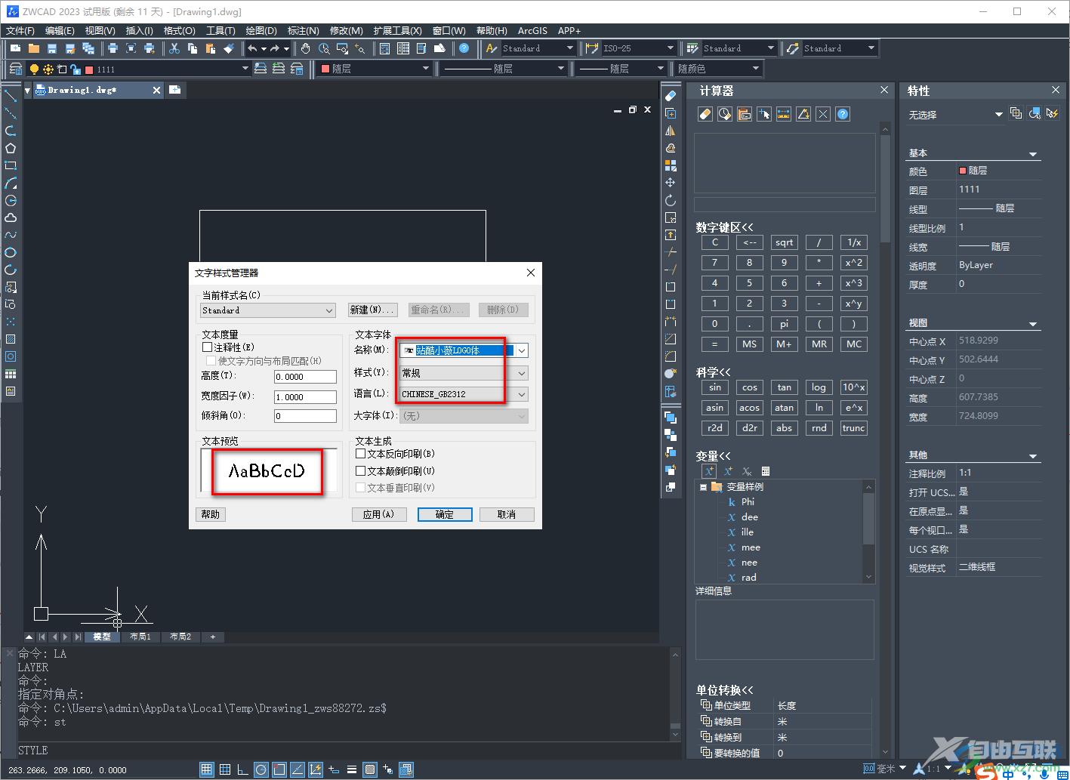This screenshot has width=1070, height=780.
Task: Open the ISO-25 dimension style dropdown
Action: pos(670,48)
